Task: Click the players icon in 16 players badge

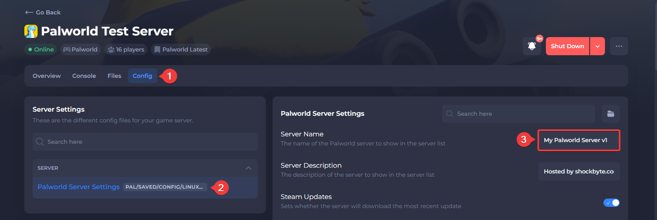Action: coord(111,49)
